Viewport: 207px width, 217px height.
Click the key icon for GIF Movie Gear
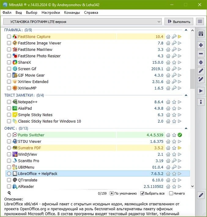pyautogui.click(x=174, y=75)
